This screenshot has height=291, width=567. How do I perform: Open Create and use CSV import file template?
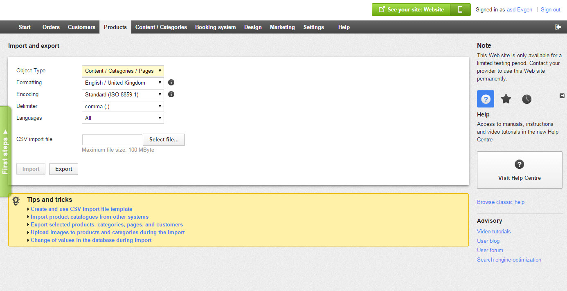click(81, 209)
